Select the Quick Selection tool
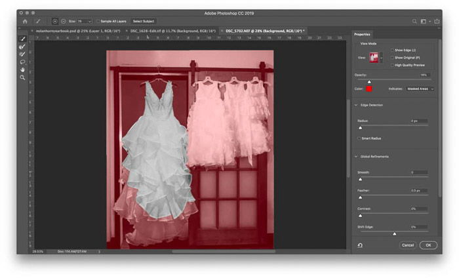 pyautogui.click(x=22, y=39)
